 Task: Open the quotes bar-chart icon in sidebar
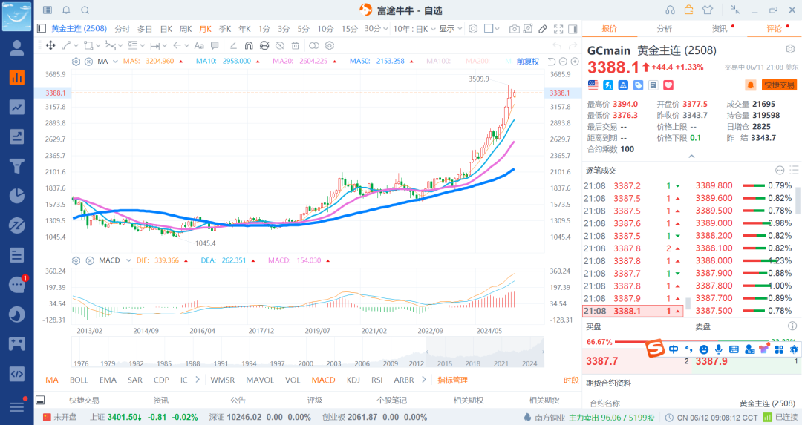tap(17, 77)
